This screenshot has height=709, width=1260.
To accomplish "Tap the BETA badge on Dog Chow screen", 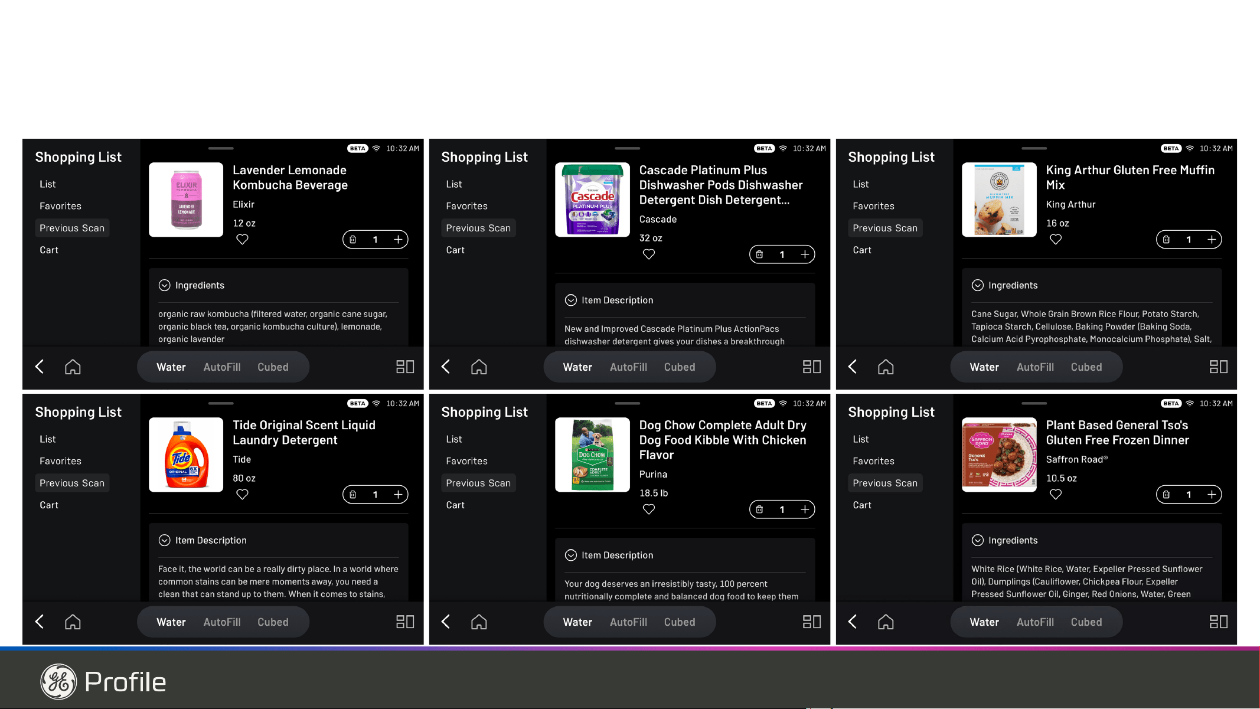I will (x=764, y=403).
